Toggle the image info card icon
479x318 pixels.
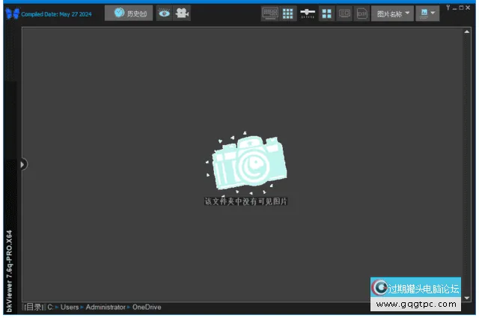click(x=344, y=13)
